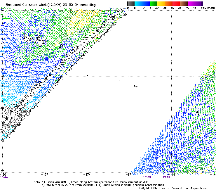Click the '17:09' purple time stamp
The width and height of the screenshot is (216, 190).
click(x=166, y=177)
